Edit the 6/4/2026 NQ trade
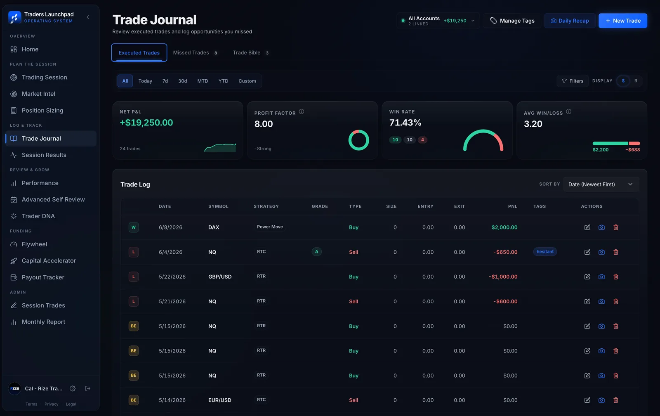This screenshot has height=416, width=660. (x=587, y=252)
